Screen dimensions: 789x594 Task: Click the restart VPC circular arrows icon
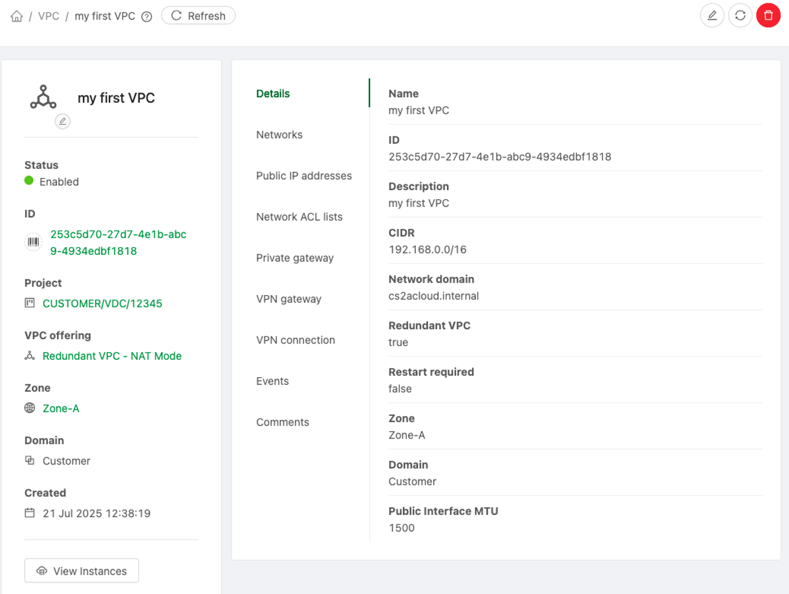click(740, 16)
